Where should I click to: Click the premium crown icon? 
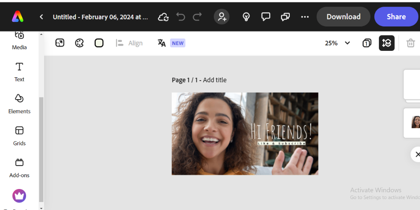click(19, 196)
